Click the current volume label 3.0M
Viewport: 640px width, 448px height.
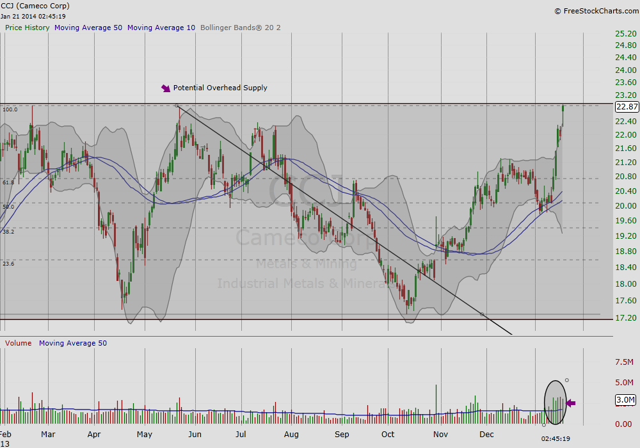pos(625,400)
